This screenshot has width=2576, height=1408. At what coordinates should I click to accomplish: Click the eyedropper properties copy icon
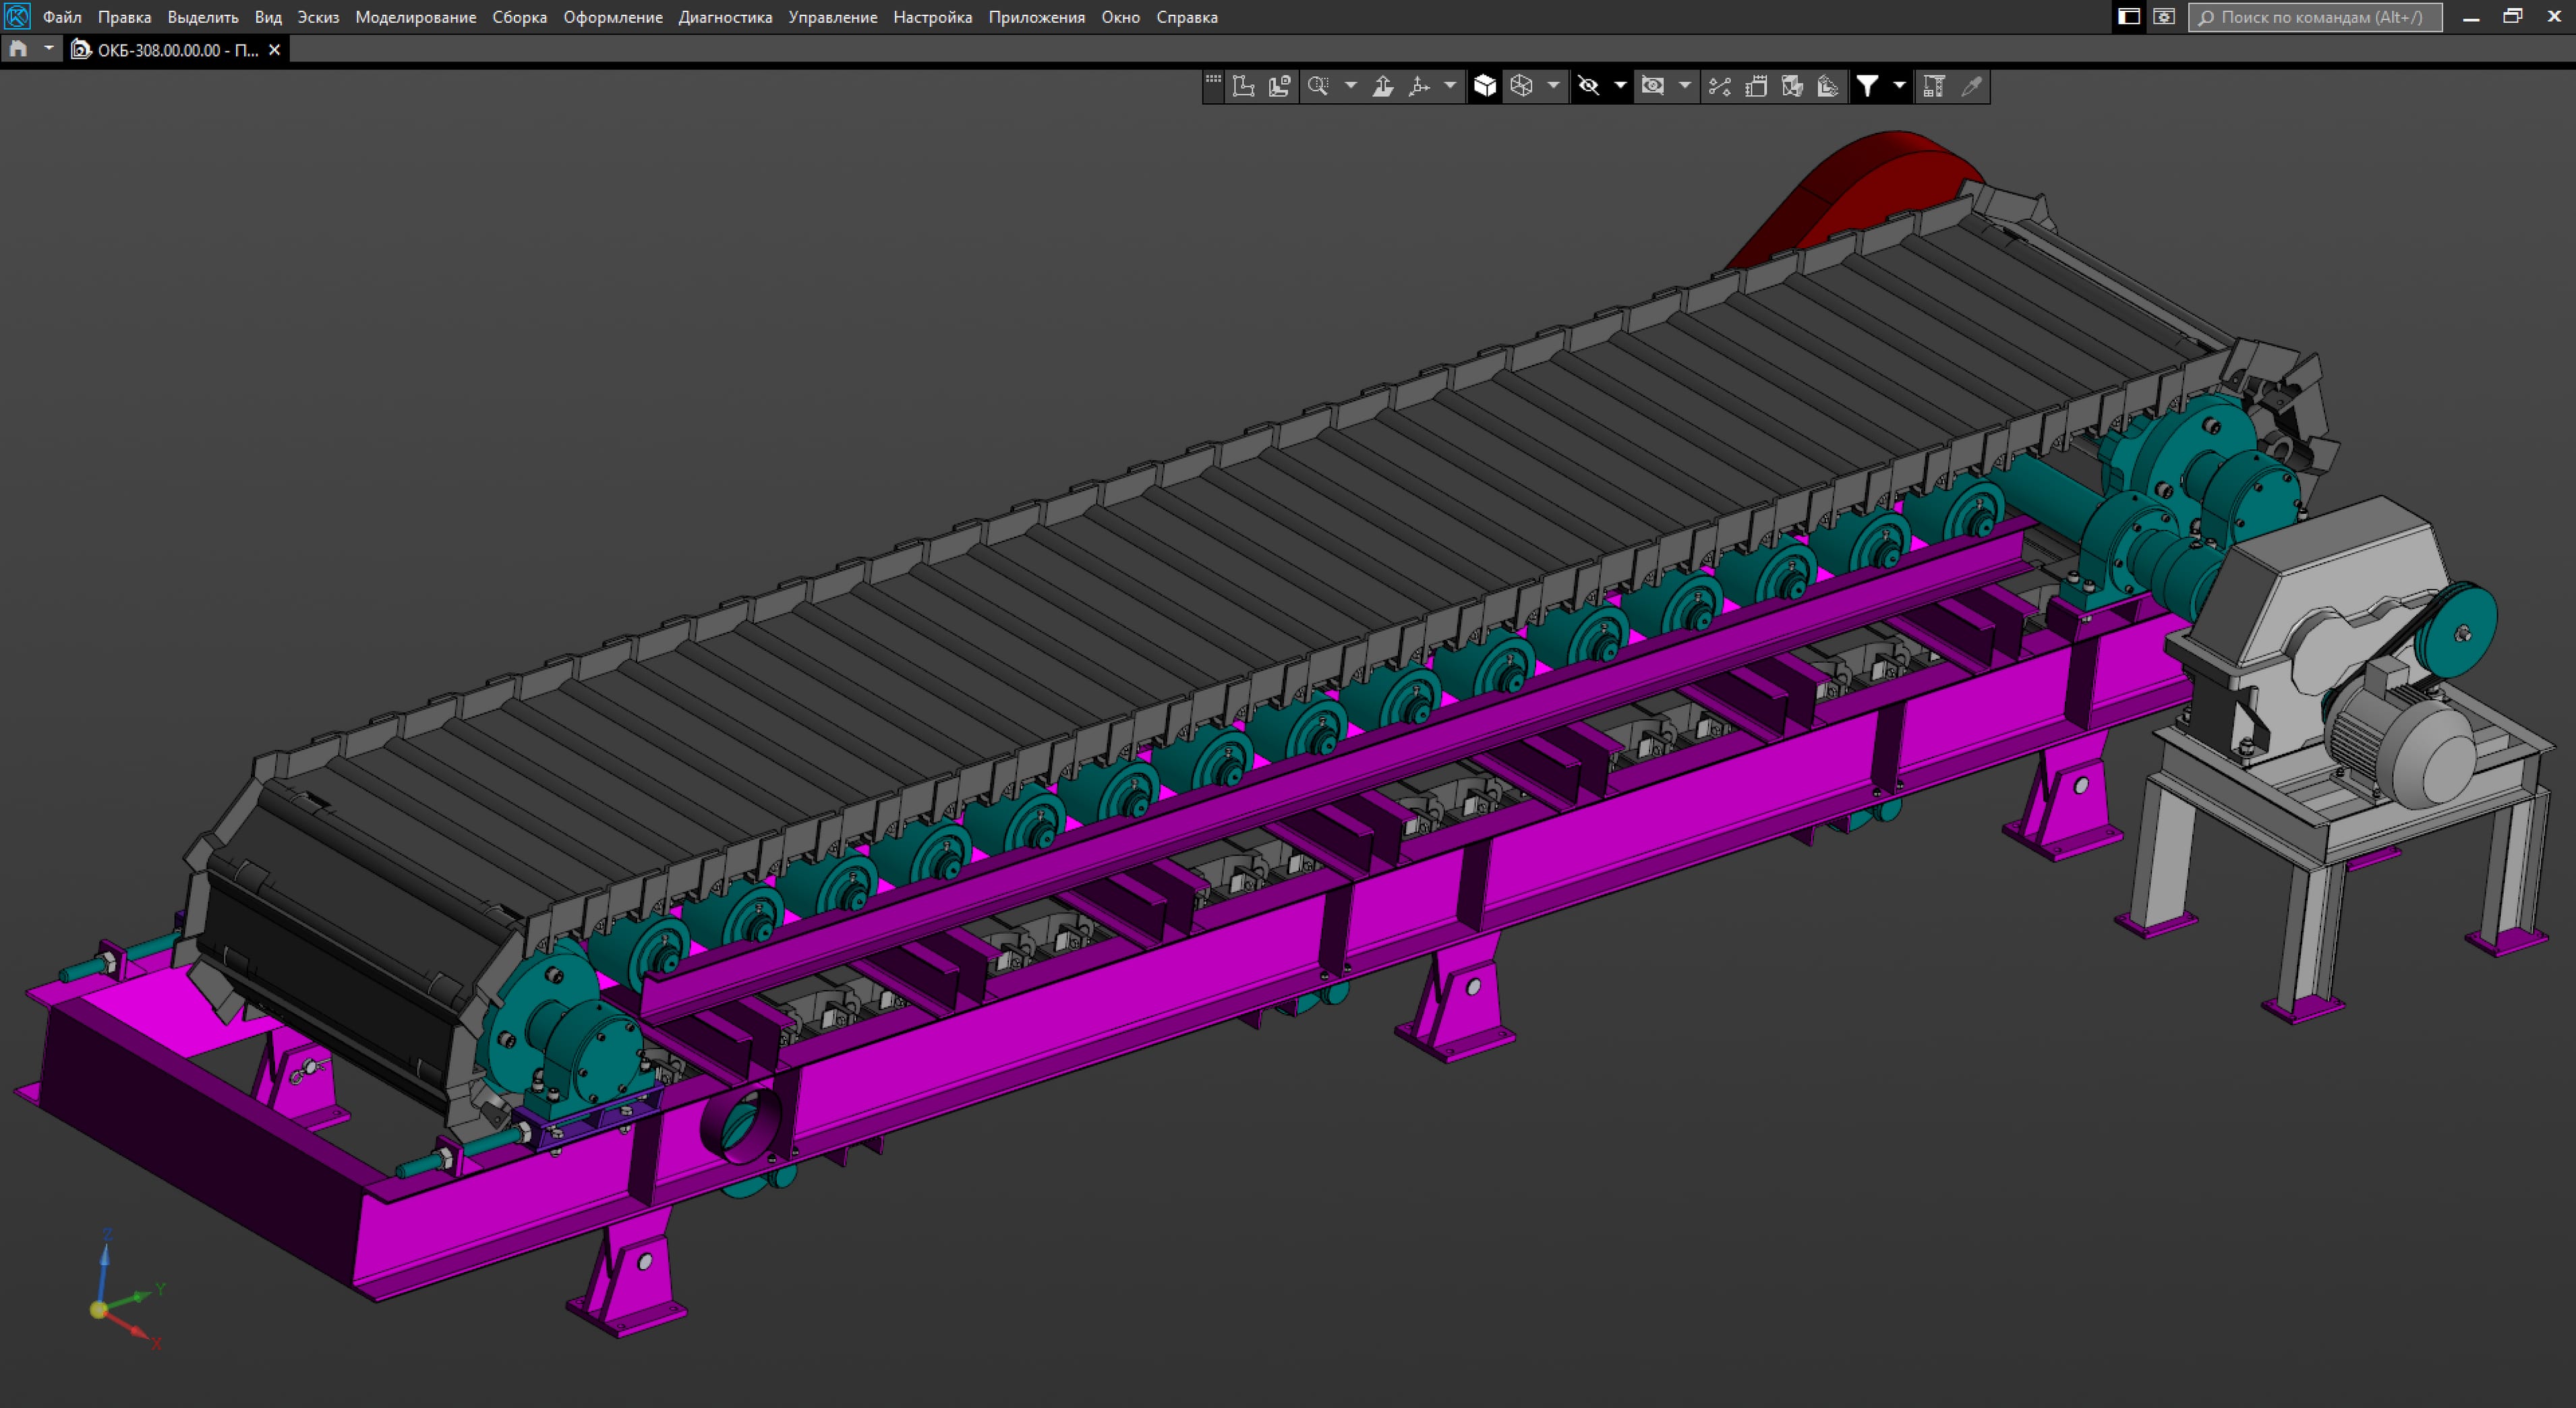(x=1971, y=86)
